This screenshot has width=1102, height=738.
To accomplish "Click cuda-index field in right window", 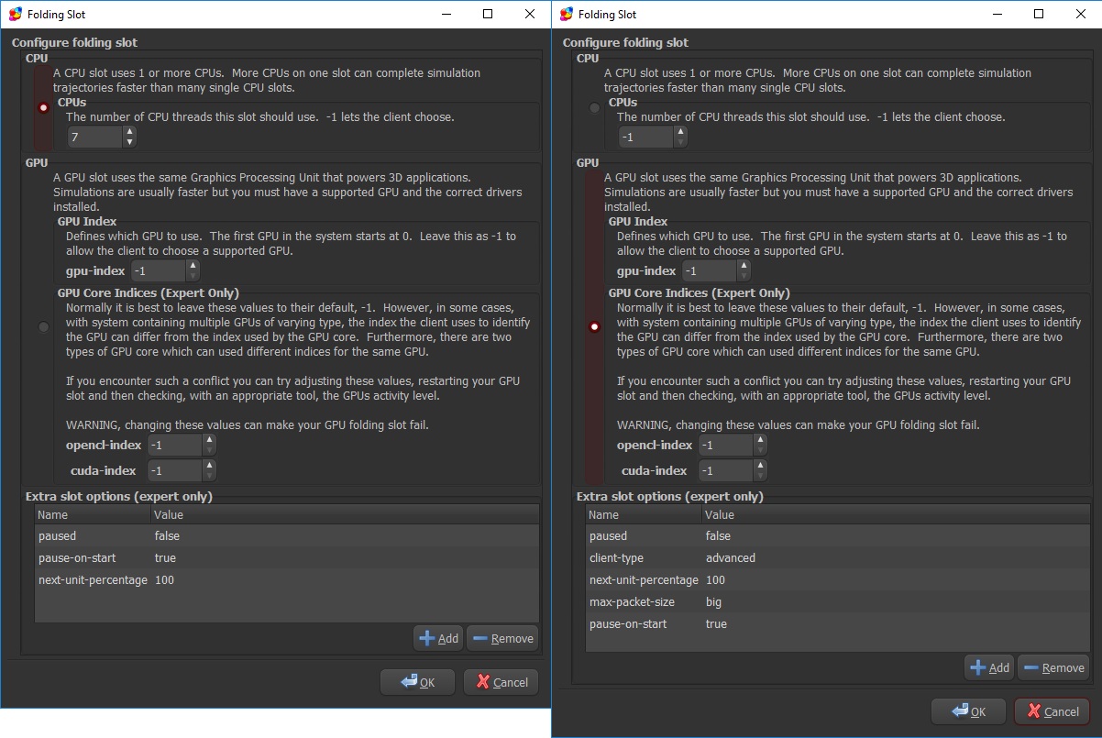I will click(x=725, y=471).
